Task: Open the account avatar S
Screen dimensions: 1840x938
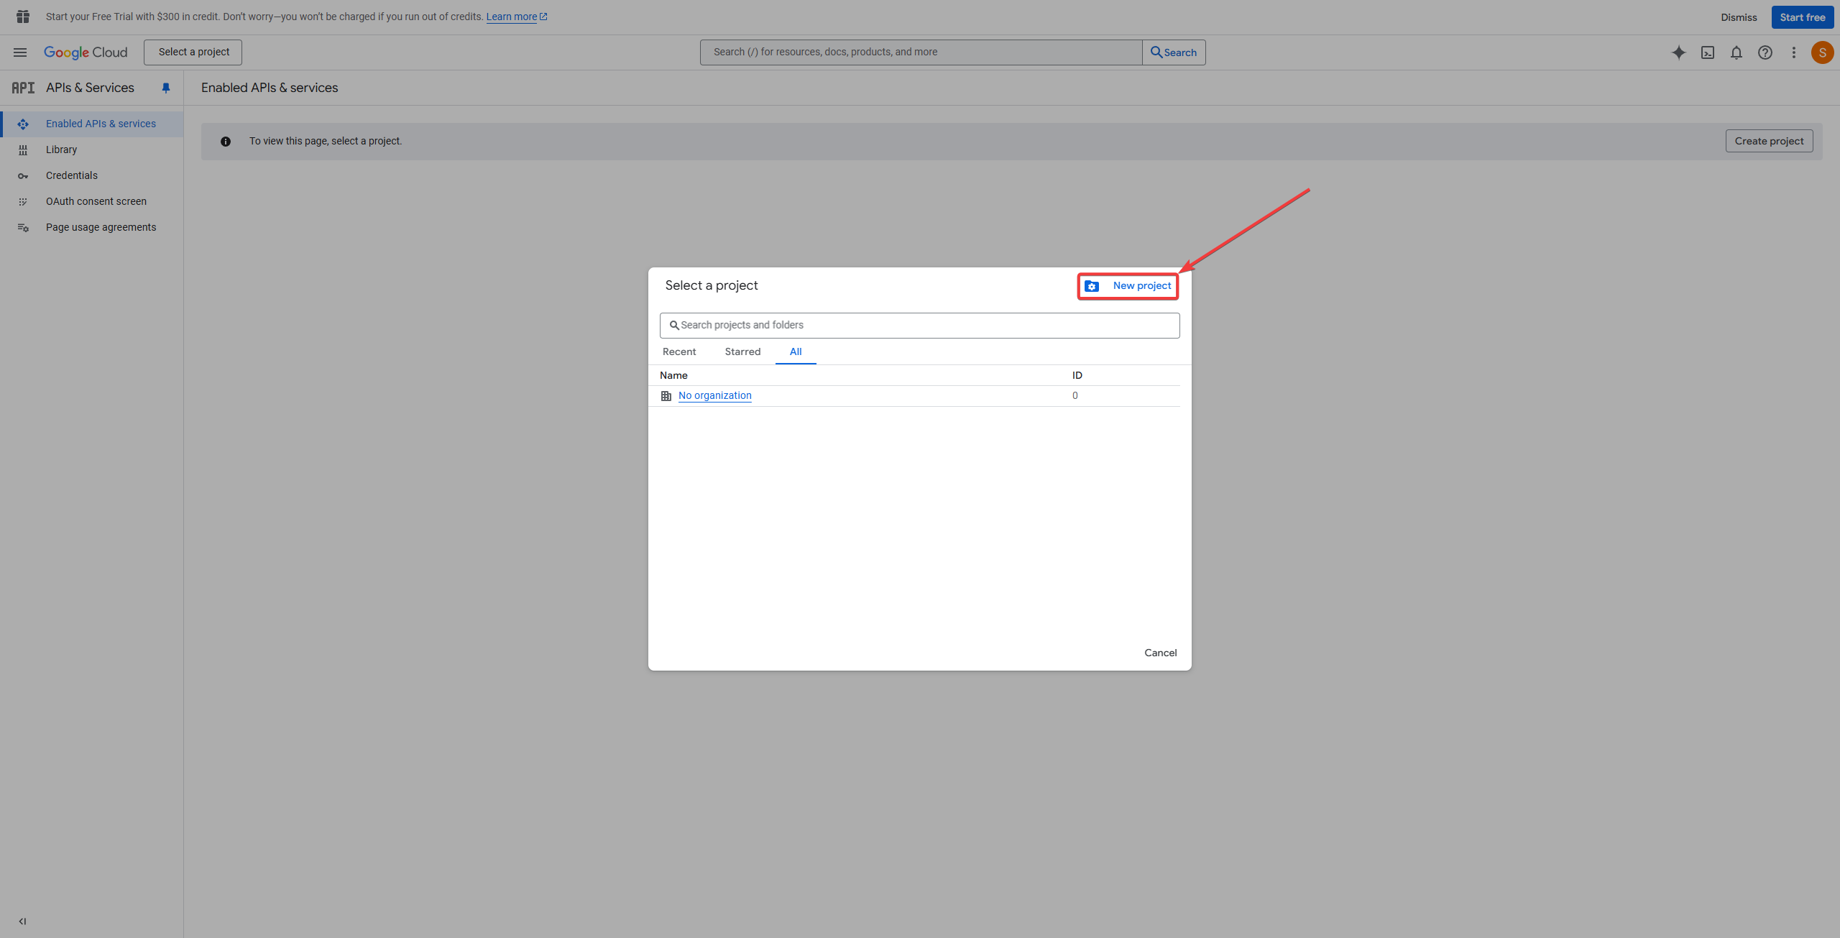Action: (1822, 52)
